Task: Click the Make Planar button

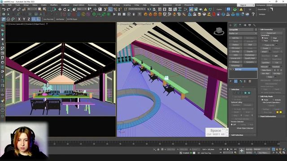Action: [x=266, y=70]
